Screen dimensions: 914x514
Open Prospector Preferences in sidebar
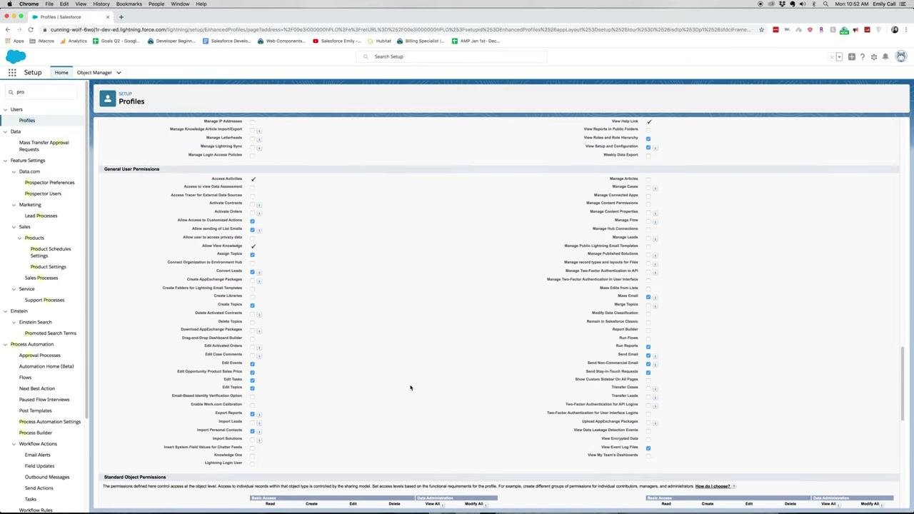coord(50,183)
